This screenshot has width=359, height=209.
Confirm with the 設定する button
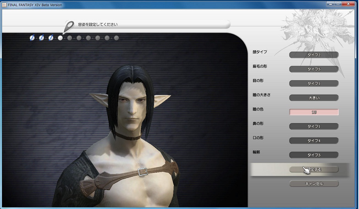point(314,169)
